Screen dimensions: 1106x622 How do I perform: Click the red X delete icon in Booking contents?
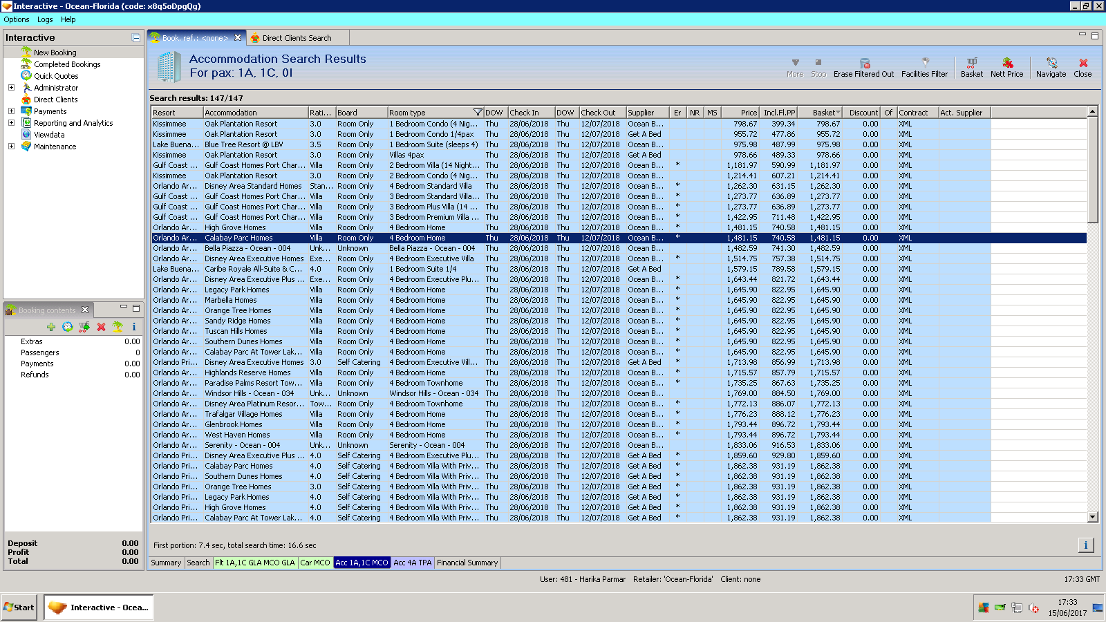pyautogui.click(x=101, y=327)
